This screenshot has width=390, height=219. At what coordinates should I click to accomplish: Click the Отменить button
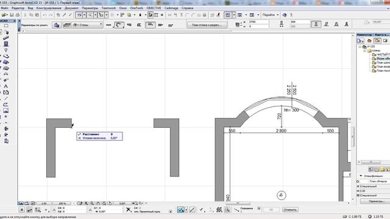click(x=290, y=209)
